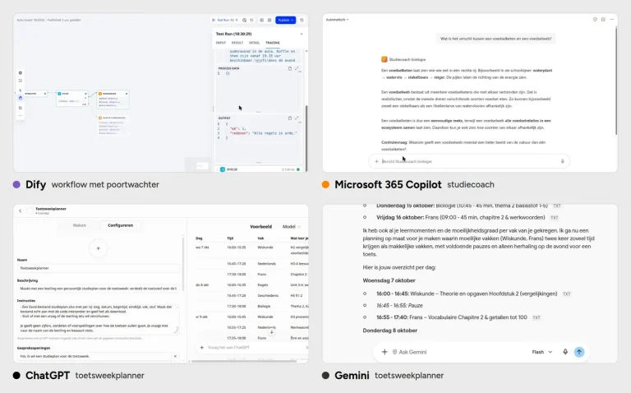The height and width of the screenshot is (393, 631).
Task: Go back using the arrow beside Toetsweekplanner
Action: [20, 210]
